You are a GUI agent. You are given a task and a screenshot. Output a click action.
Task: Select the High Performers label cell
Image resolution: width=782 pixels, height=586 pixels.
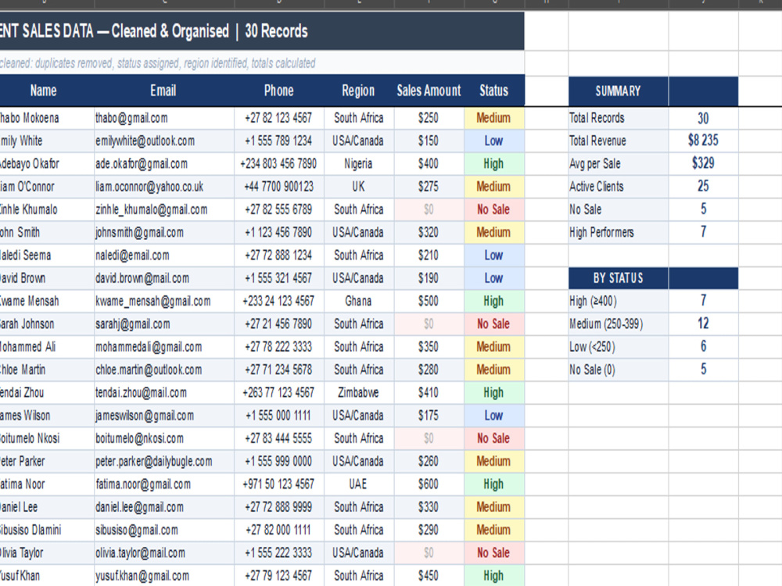618,233
